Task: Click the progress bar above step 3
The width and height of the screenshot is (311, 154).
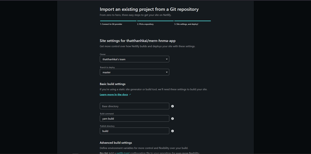Action: (x=192, y=21)
